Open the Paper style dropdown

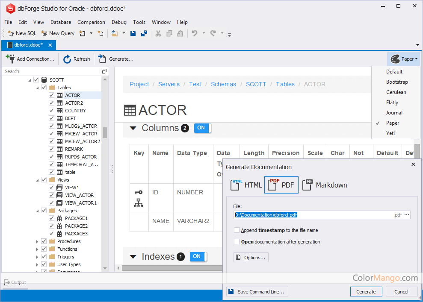click(x=403, y=59)
